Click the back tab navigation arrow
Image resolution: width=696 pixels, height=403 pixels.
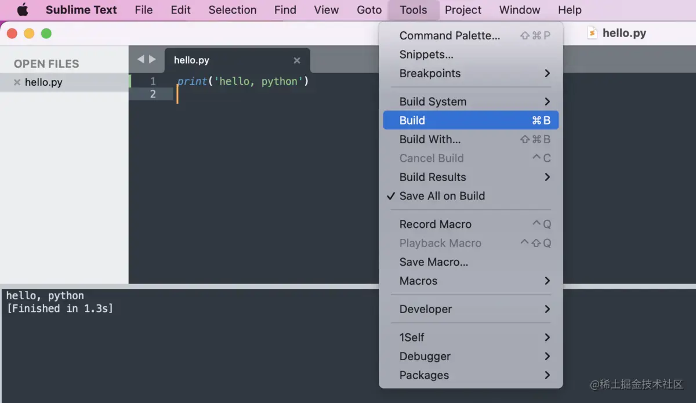point(140,59)
